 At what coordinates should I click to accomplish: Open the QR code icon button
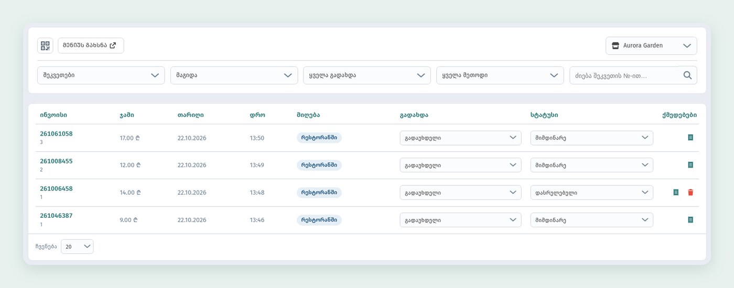point(45,46)
